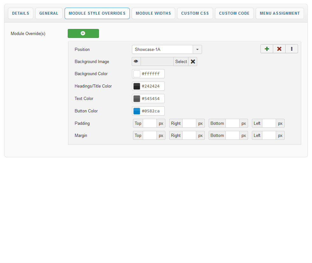The image size is (312, 263).
Task: Preview background image with eye icon
Action: (136, 61)
